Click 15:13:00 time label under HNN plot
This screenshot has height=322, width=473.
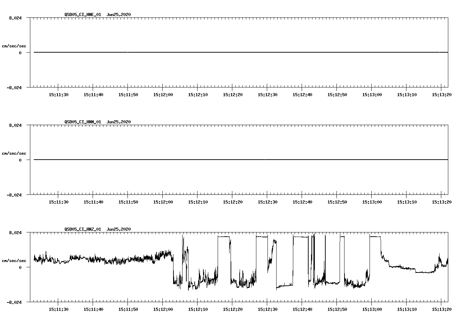coord(372,202)
